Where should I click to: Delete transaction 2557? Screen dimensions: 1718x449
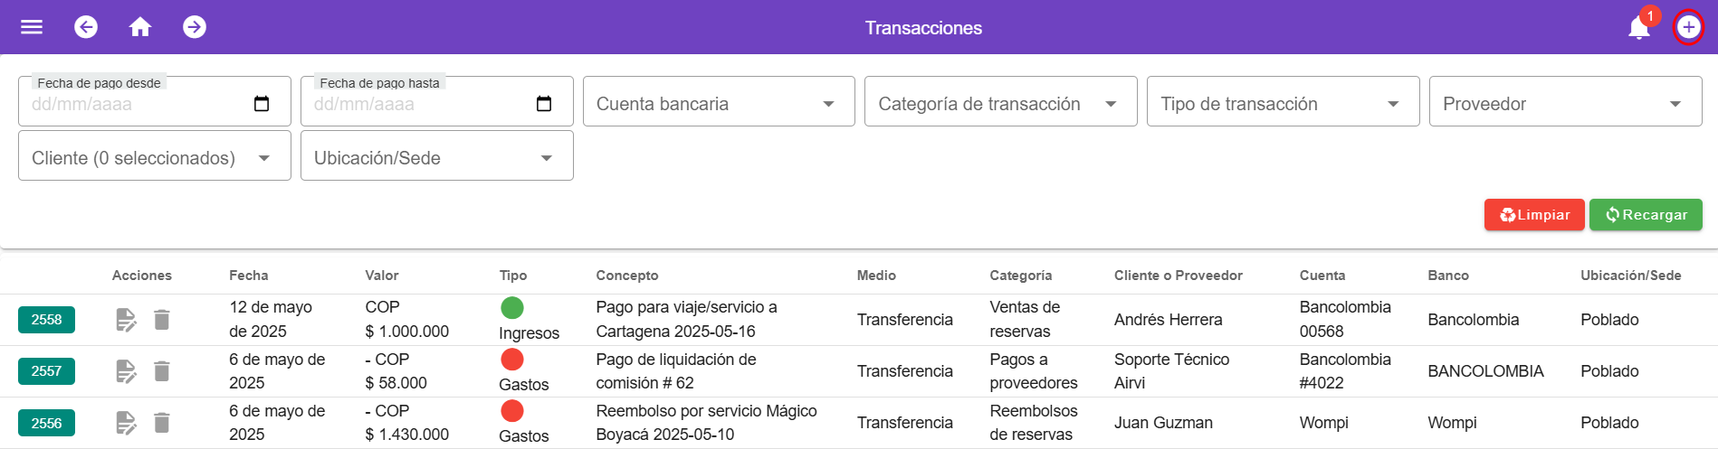162,371
